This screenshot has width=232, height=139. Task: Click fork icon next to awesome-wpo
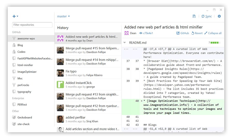pos(14,38)
